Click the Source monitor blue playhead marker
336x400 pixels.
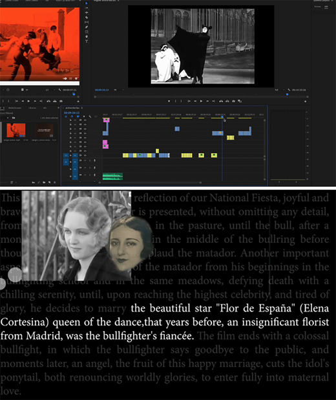(74, 94)
